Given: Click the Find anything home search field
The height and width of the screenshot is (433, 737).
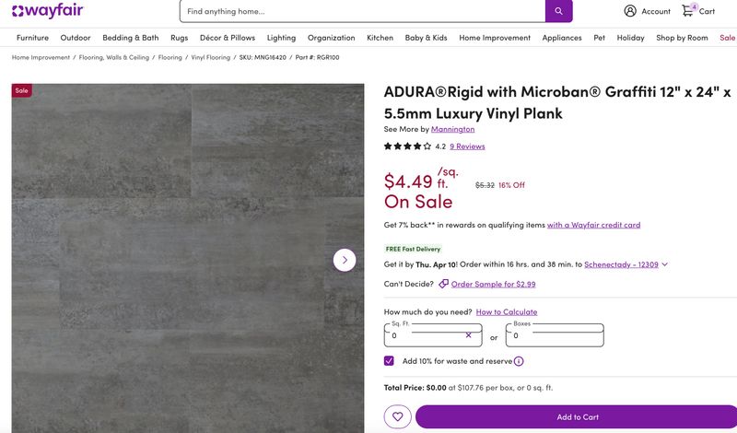Looking at the screenshot, I should point(362,11).
